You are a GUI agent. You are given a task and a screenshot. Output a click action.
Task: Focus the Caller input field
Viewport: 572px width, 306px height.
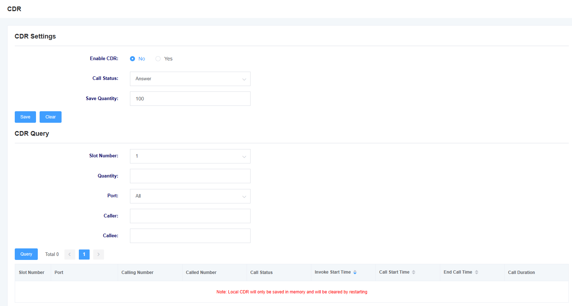190,216
